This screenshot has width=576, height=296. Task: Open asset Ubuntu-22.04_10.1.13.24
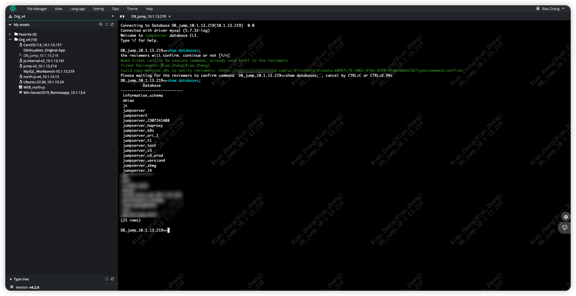tap(44, 82)
